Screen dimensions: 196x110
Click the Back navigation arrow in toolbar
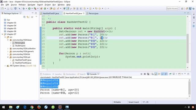[x=100, y=9]
